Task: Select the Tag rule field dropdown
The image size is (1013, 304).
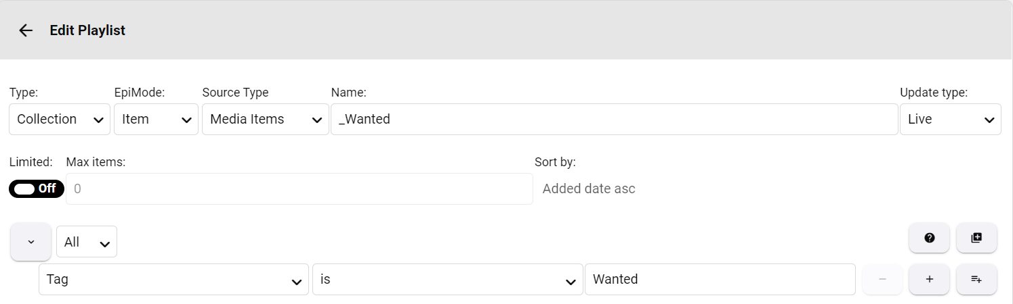Action: pyautogui.click(x=173, y=279)
